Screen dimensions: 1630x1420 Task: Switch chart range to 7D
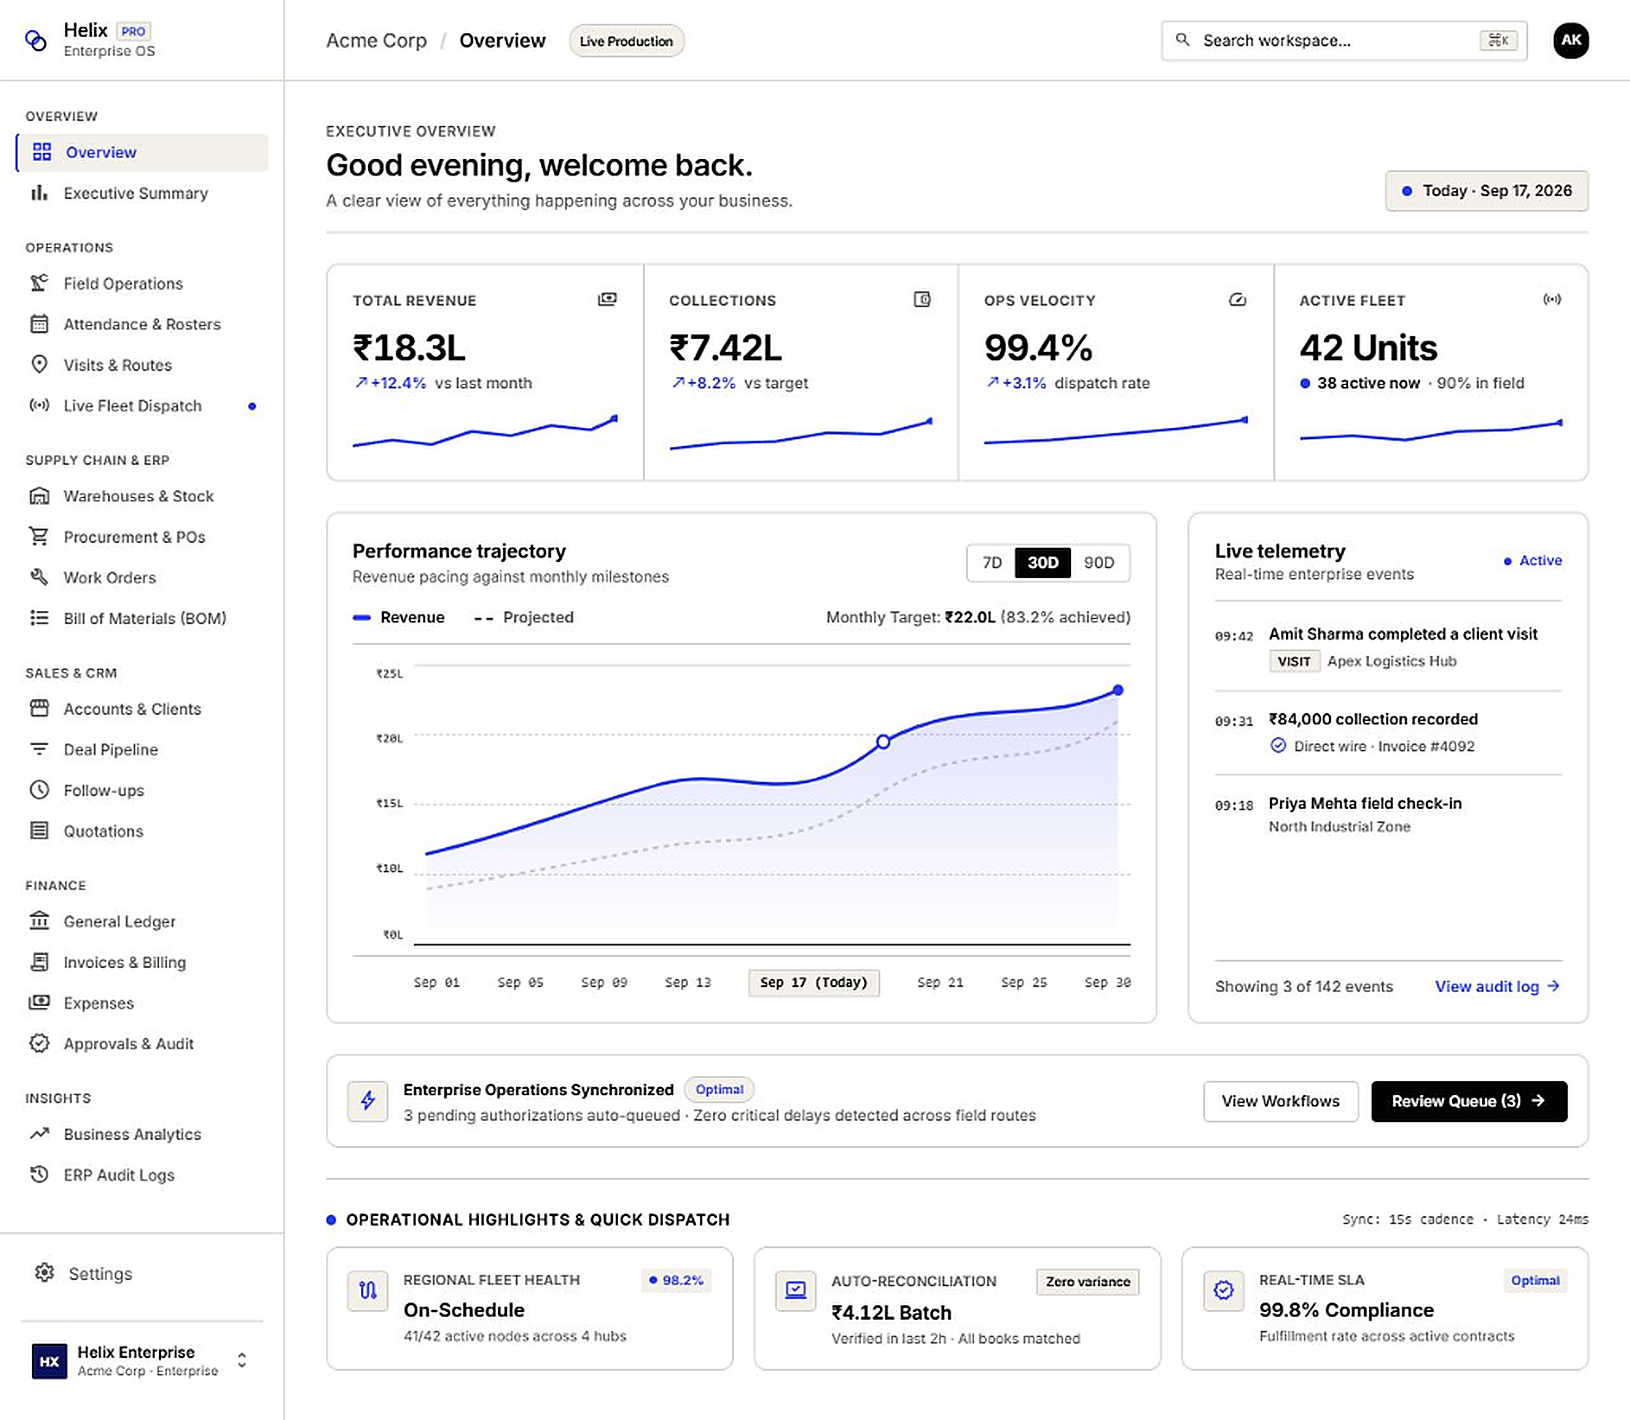click(992, 562)
